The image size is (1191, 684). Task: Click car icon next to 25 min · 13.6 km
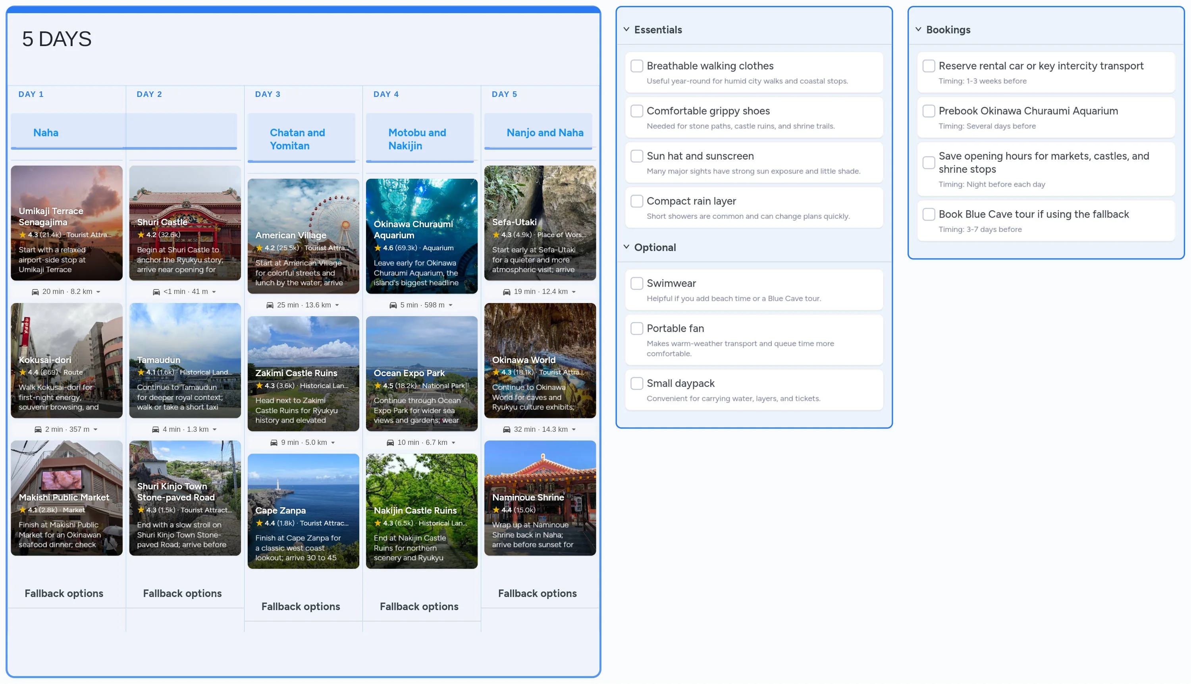[x=270, y=305]
